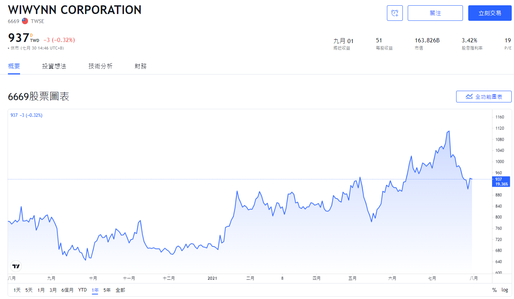
Task: Click the chart icon in 全功能圖表 button
Action: pos(469,97)
